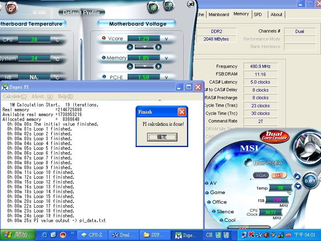
Task: Click the Motherboard Voltage header
Action: (x=138, y=24)
